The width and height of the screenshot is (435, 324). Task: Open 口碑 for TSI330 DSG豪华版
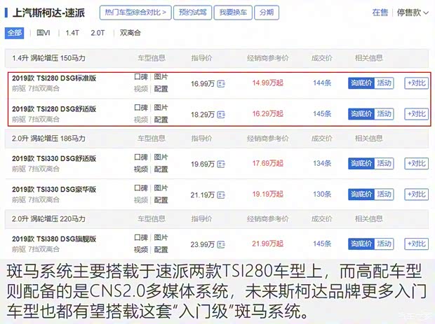[x=140, y=188]
